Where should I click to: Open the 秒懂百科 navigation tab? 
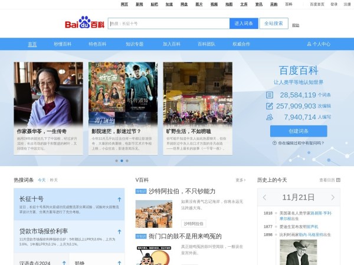tap(63, 44)
